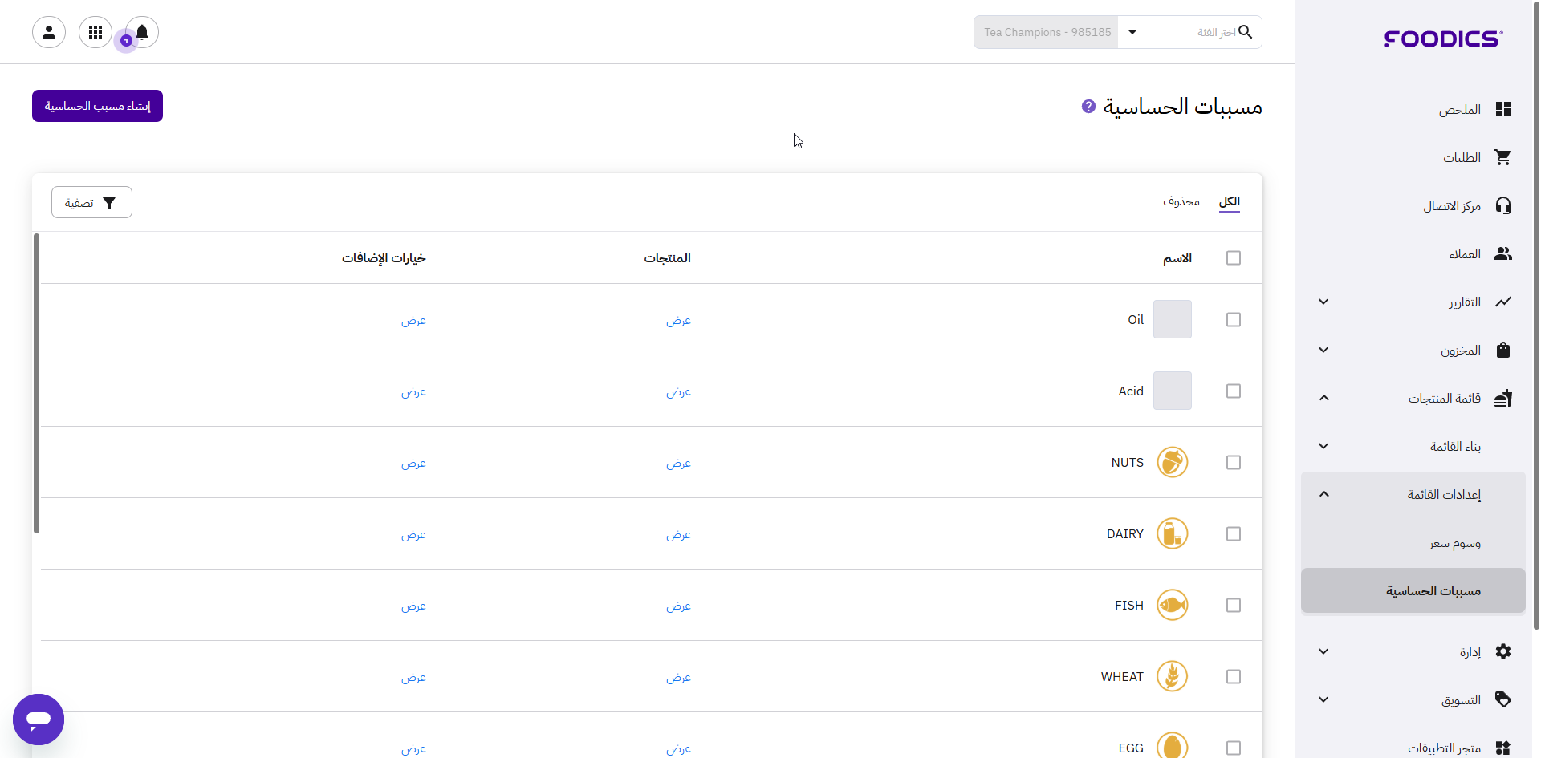
Task: Select the Oil row checkbox
Action: coord(1234,320)
